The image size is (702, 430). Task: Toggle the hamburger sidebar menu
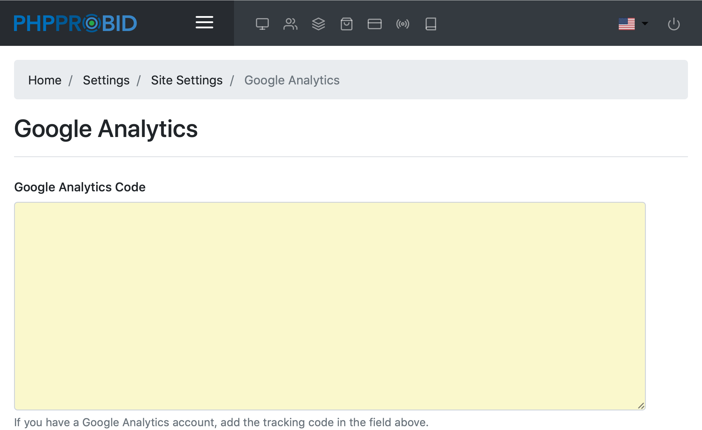pyautogui.click(x=204, y=22)
